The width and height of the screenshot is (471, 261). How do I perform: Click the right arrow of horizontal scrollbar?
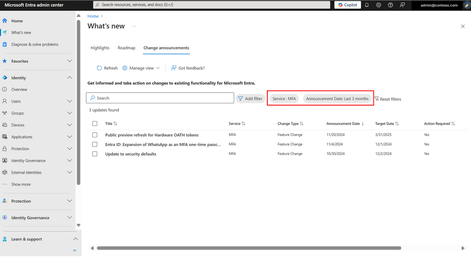tap(463, 248)
